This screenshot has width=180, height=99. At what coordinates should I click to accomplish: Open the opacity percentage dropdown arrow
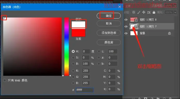(175, 6)
